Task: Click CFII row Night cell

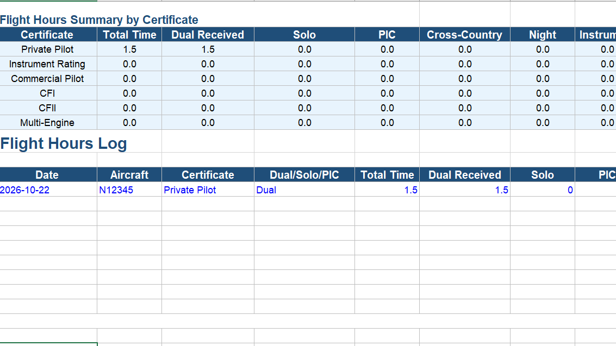Action: (x=543, y=108)
